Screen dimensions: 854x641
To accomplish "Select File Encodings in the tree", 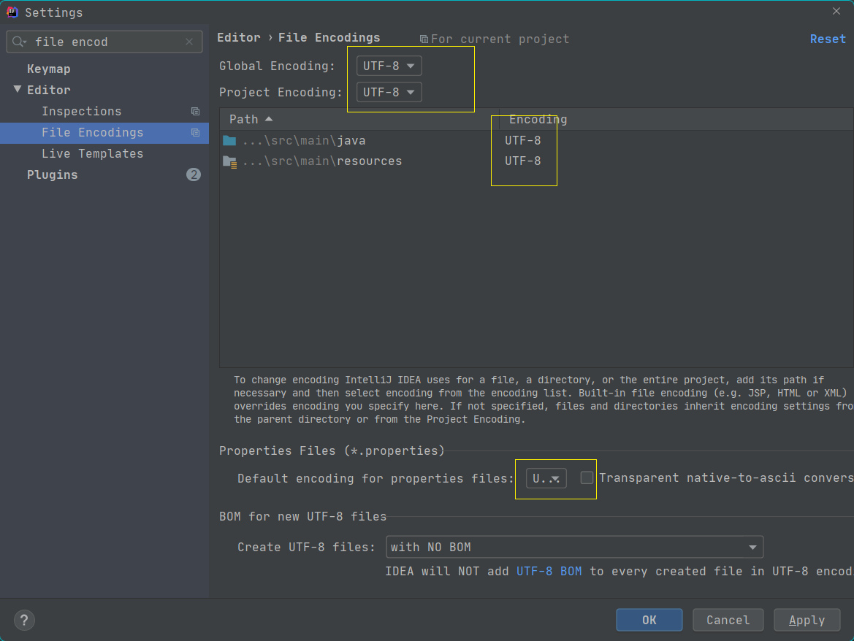I will coord(93,133).
